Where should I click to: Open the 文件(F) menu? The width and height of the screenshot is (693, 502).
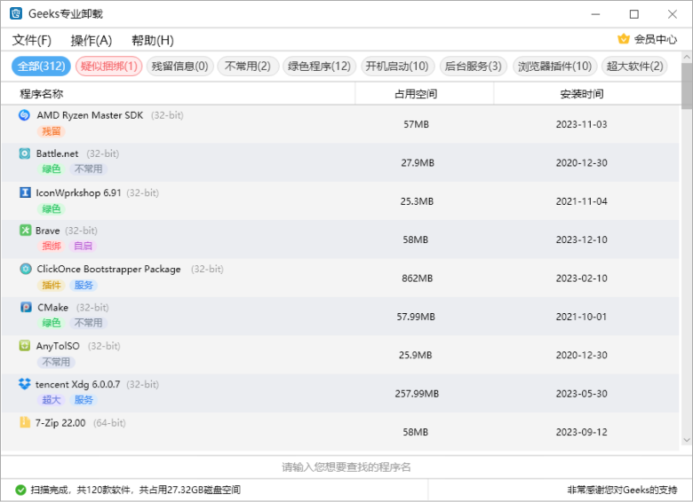pos(32,40)
